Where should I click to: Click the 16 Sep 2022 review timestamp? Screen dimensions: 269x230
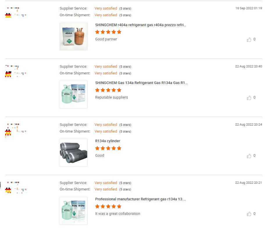pos(249,8)
